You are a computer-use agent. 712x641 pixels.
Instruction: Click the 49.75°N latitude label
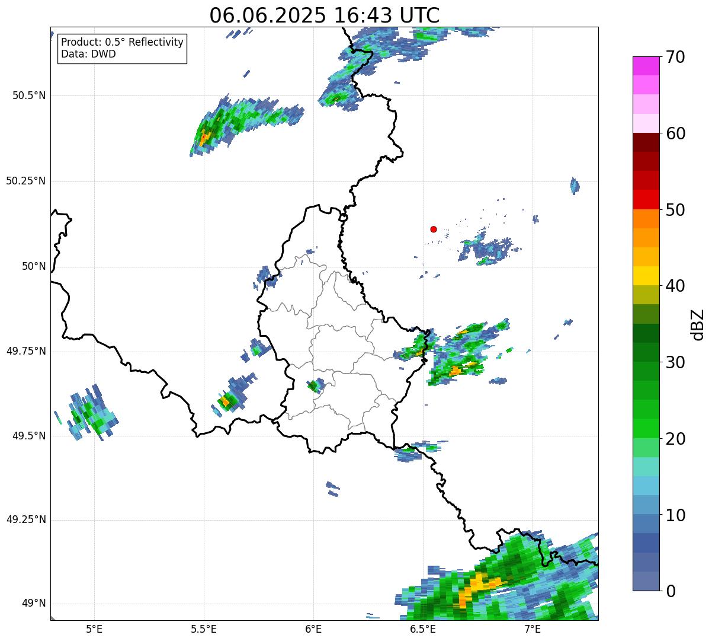pos(25,351)
